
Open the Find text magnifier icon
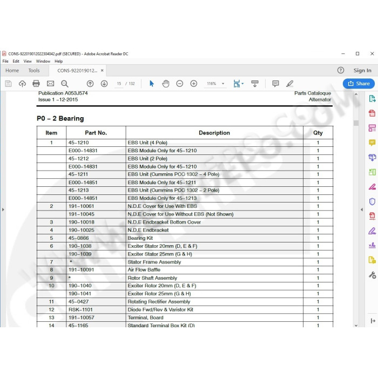click(64, 84)
